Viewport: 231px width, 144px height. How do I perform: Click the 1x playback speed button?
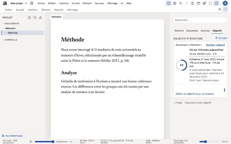(x=71, y=142)
